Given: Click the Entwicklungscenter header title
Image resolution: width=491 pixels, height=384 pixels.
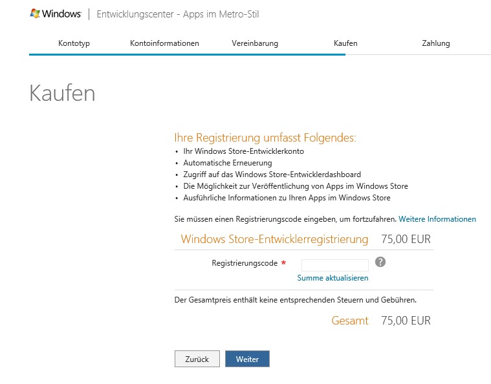Looking at the screenshot, I should [x=177, y=14].
